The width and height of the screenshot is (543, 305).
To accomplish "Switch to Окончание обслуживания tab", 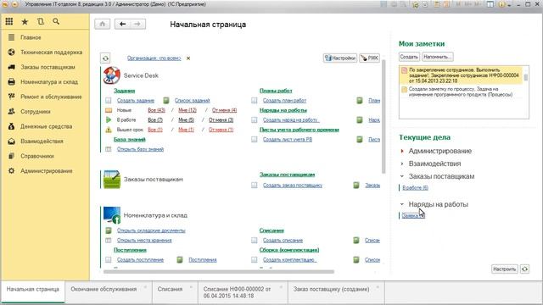I will (109, 291).
